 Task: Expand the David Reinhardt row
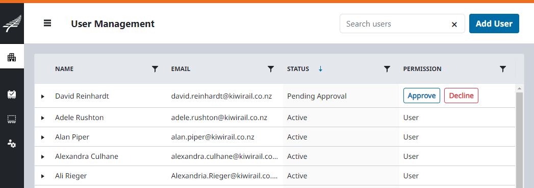pos(43,97)
